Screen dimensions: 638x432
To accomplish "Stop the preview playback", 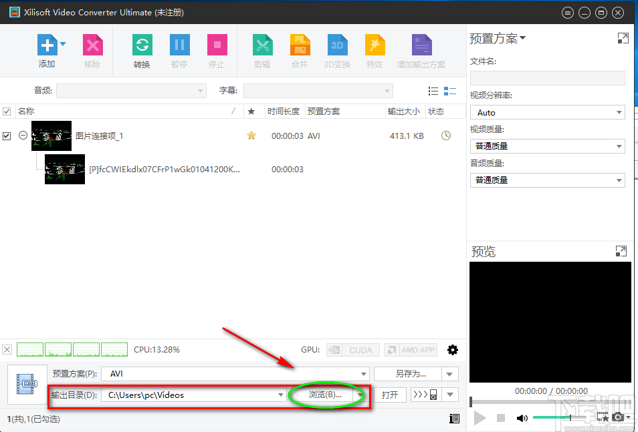I will point(501,418).
